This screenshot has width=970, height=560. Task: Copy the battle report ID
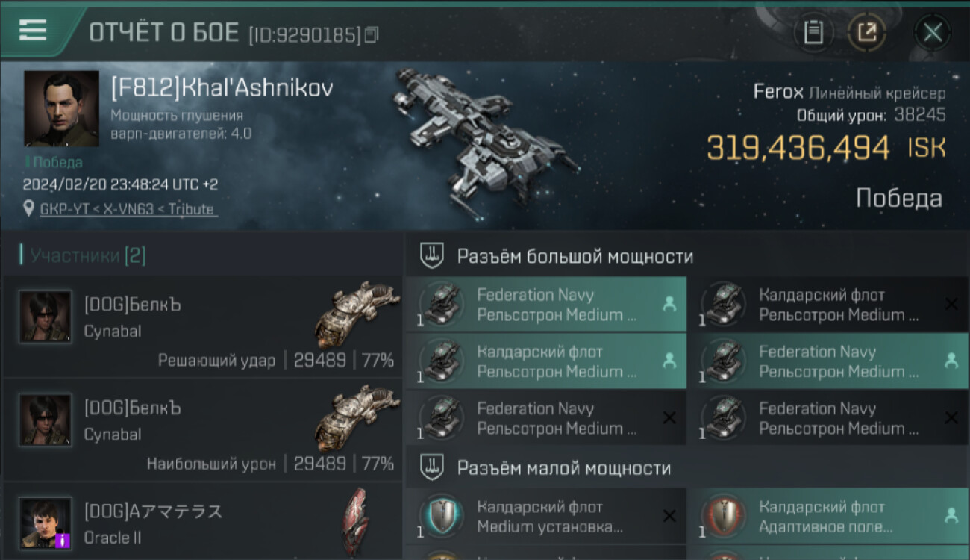click(x=372, y=34)
